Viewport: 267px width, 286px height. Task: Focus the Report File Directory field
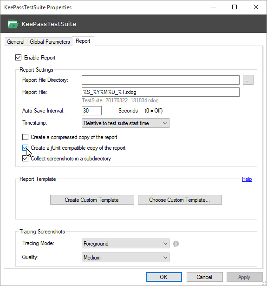(161, 80)
